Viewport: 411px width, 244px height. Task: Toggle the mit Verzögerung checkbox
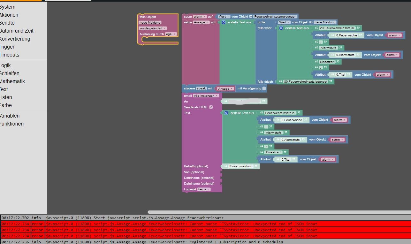coord(264,88)
